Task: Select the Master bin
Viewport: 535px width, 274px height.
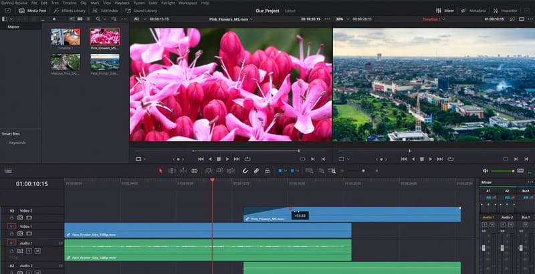Action: tap(13, 27)
